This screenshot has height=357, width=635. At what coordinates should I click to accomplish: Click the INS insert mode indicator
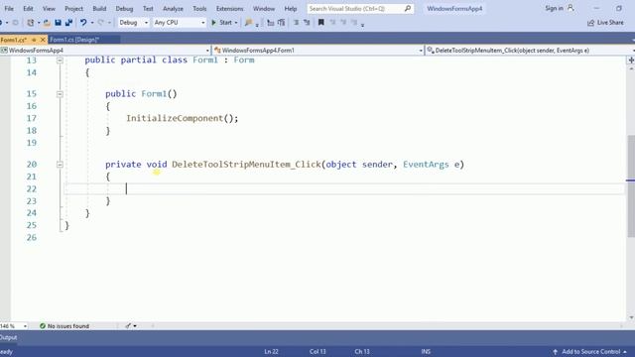pyautogui.click(x=426, y=352)
